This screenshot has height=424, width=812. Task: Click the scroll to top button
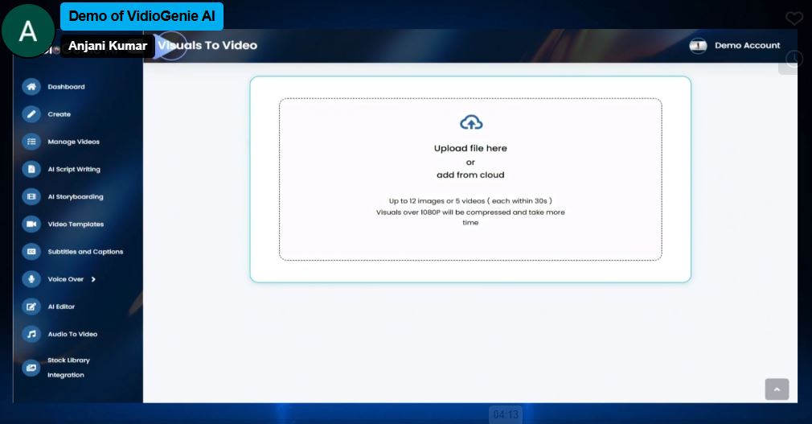(777, 389)
